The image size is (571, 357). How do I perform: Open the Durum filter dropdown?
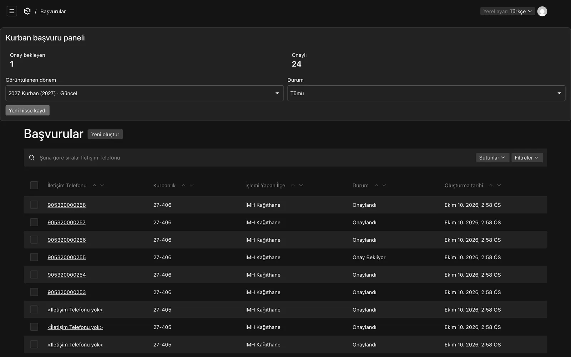426,93
